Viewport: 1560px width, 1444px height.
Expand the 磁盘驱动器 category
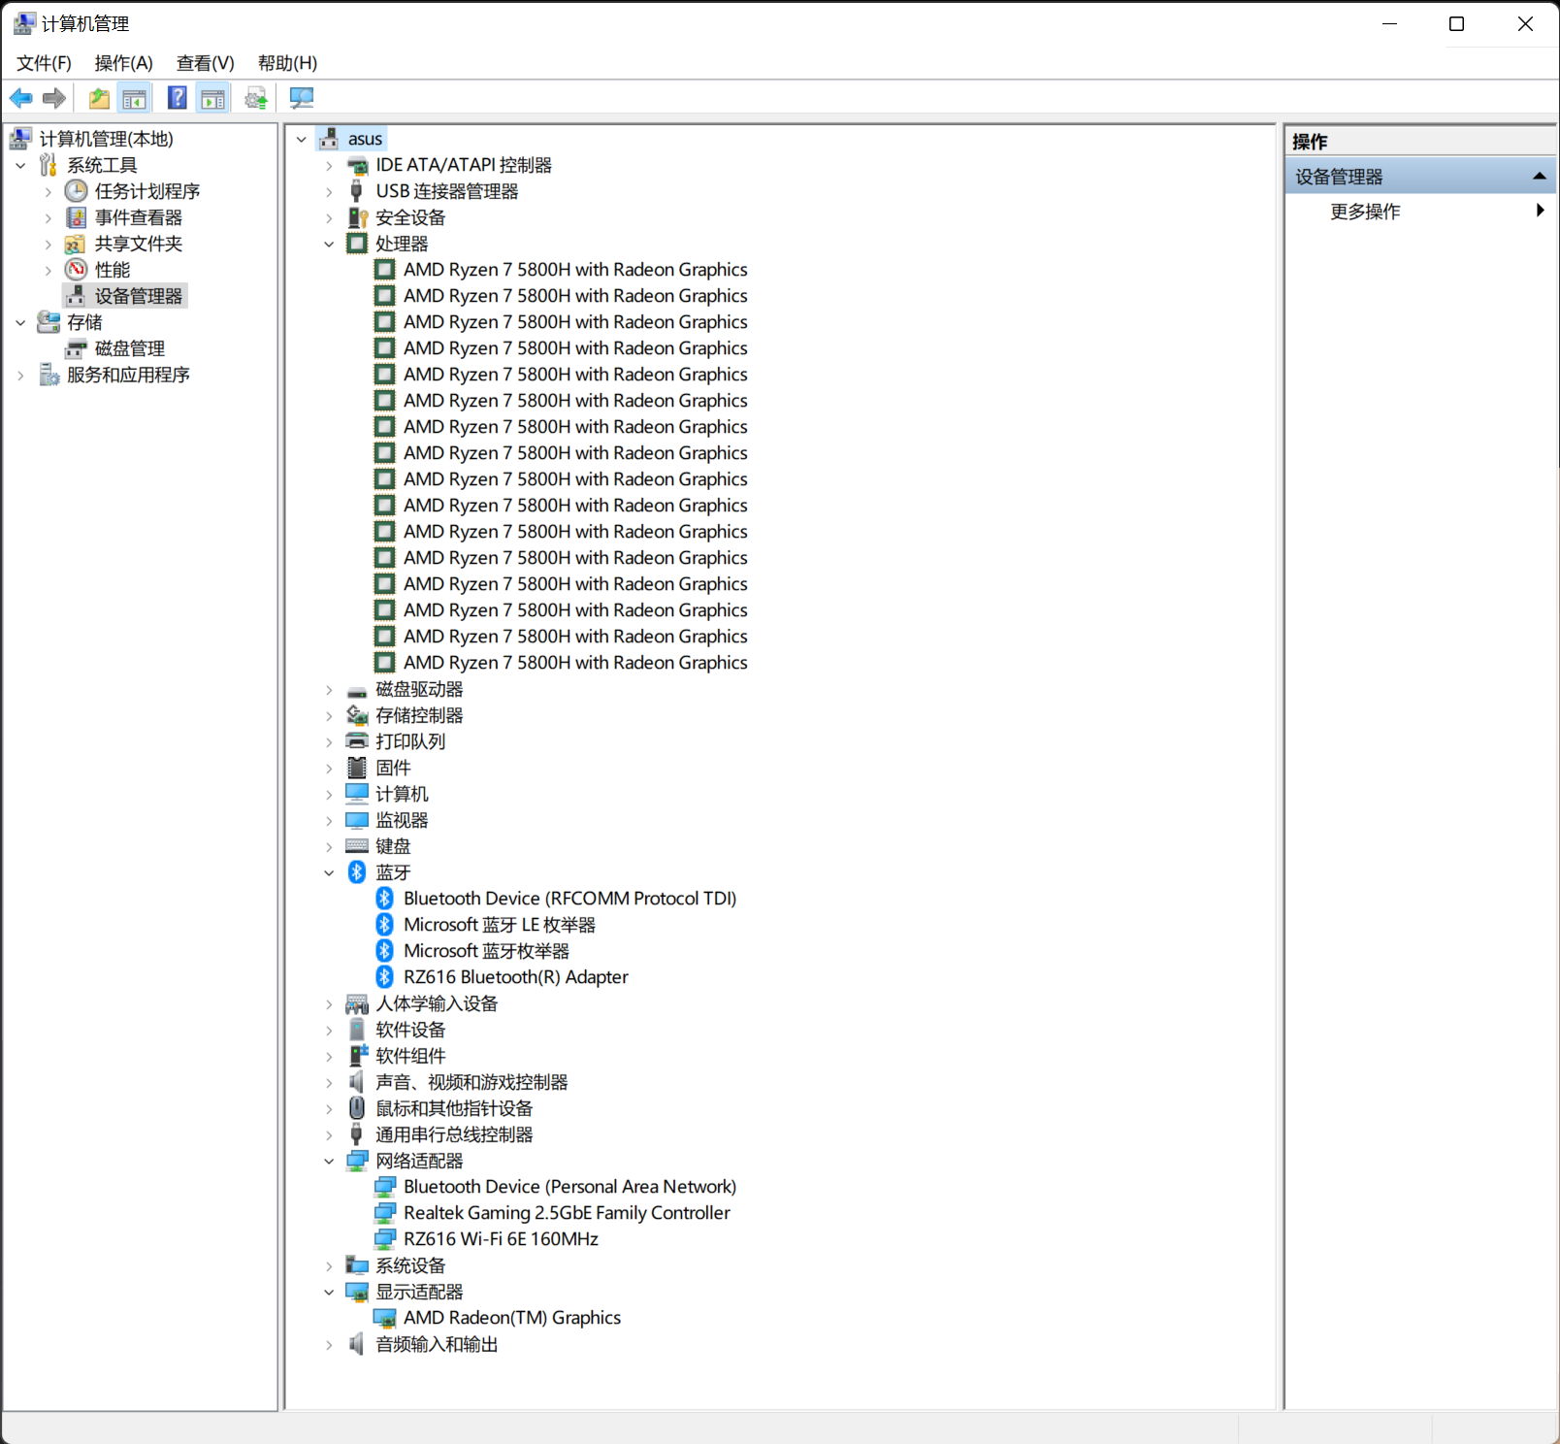[x=329, y=690]
